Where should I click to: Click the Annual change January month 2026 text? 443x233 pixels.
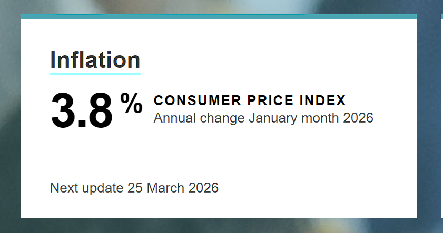[x=263, y=118]
